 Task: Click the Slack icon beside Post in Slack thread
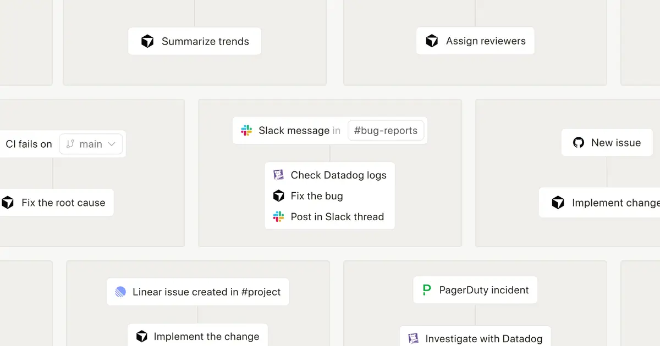[x=278, y=216]
